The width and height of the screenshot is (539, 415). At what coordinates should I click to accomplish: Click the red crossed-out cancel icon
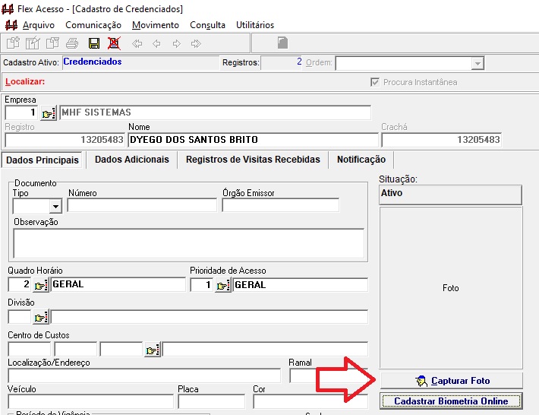(114, 43)
